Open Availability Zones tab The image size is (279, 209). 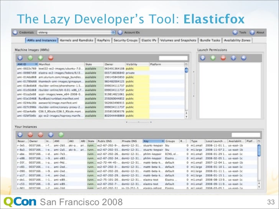click(x=237, y=40)
